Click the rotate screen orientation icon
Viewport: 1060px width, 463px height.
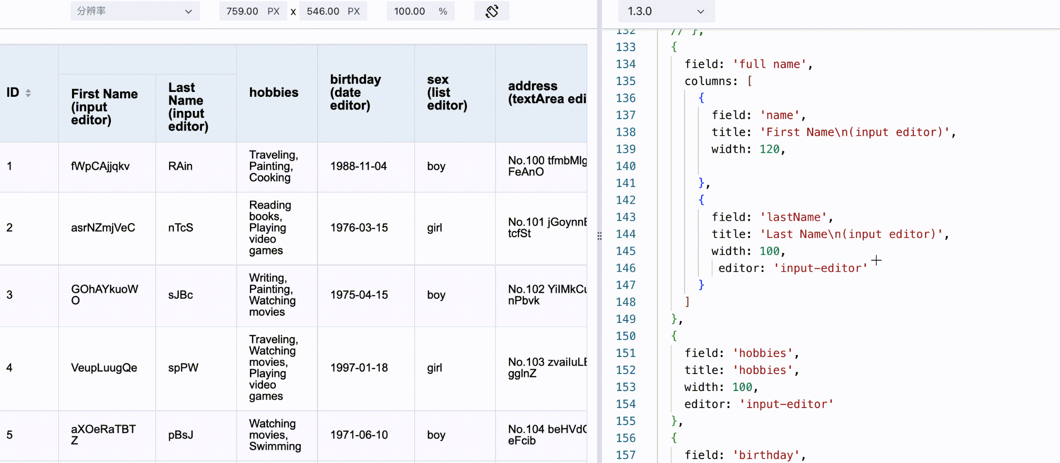[x=492, y=11]
